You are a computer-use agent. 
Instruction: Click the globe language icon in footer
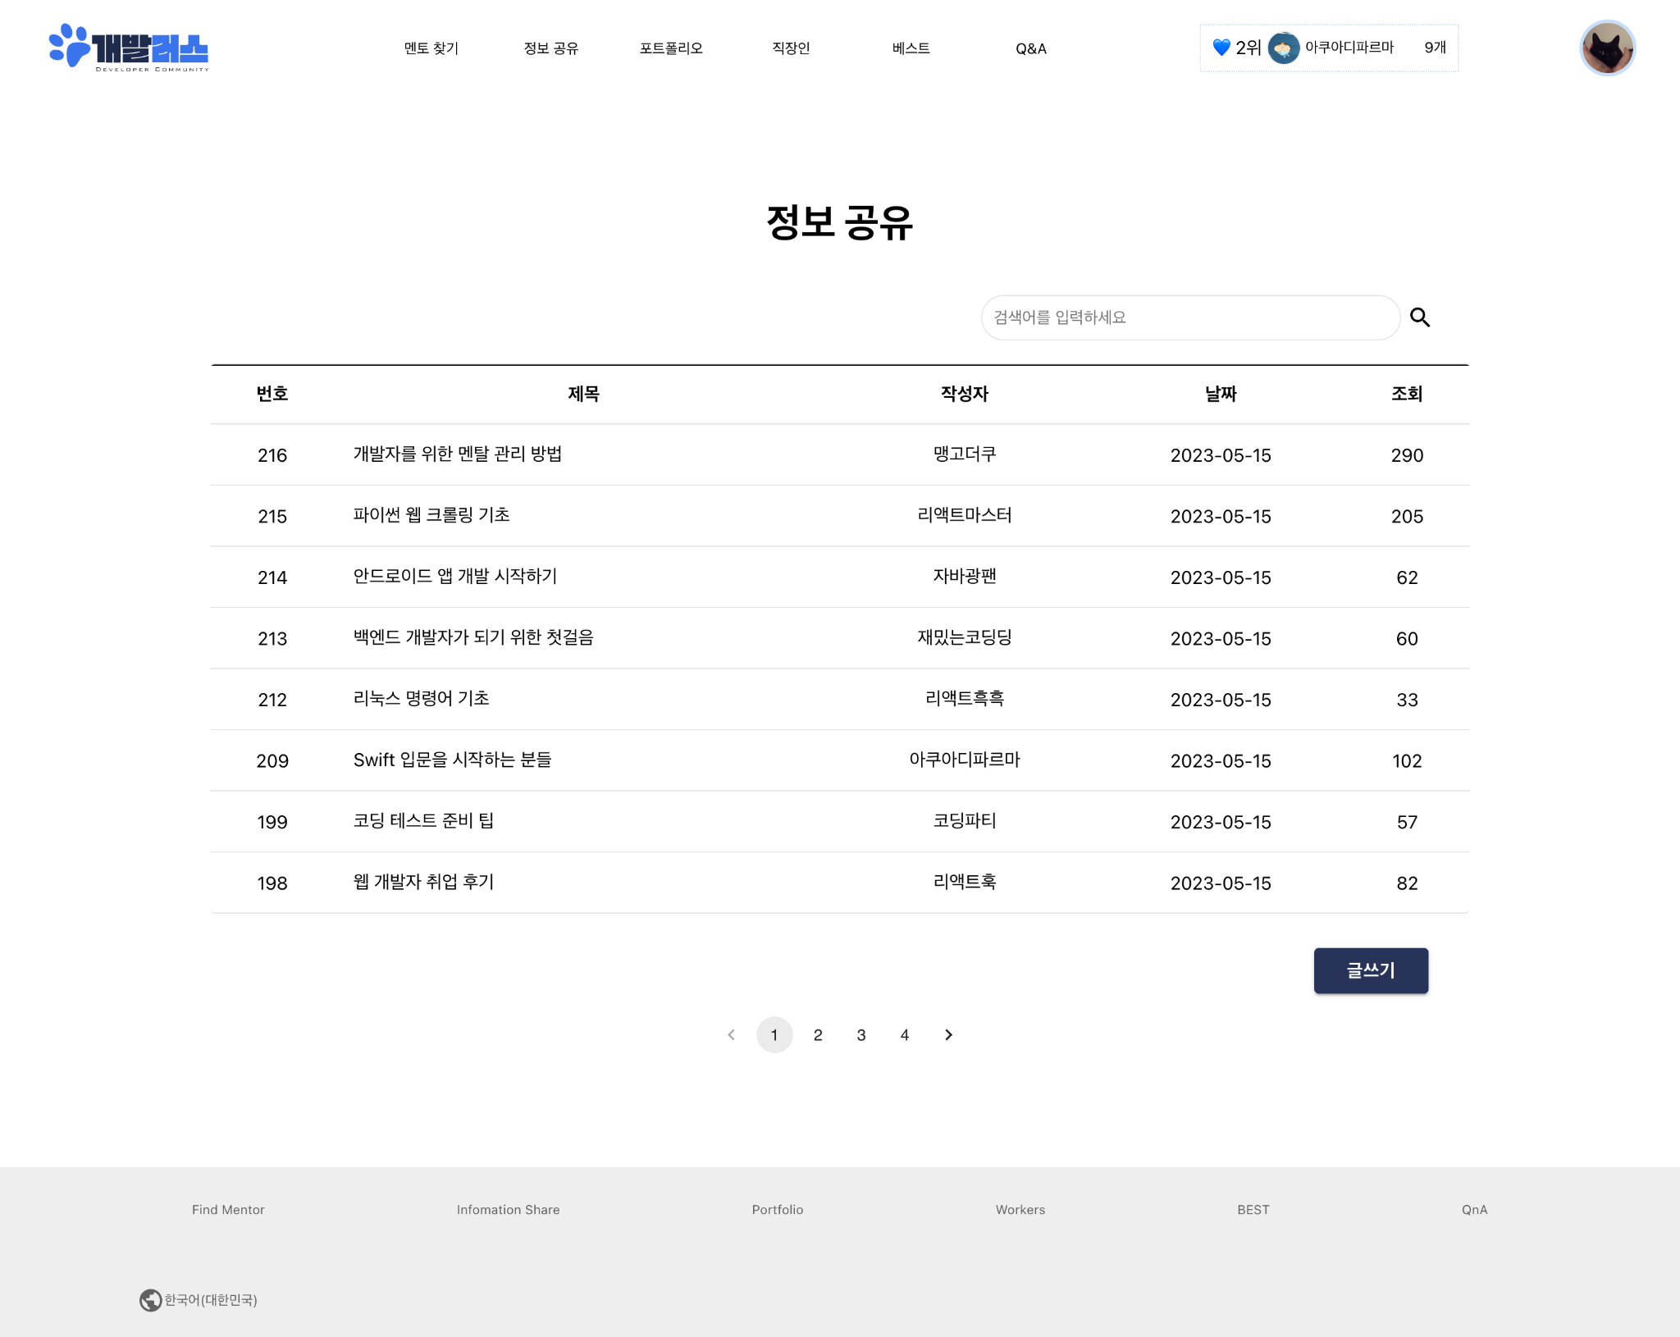click(150, 1300)
